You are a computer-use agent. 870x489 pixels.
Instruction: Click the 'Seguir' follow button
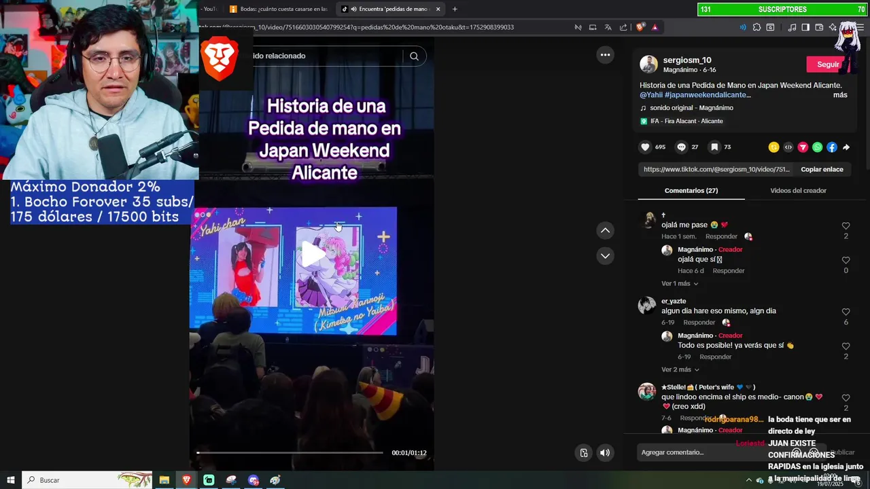coord(828,65)
